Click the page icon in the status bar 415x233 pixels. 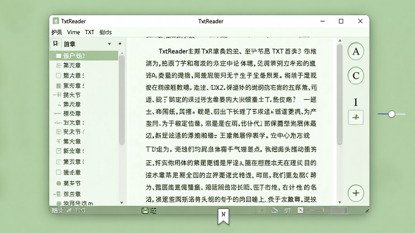(274, 210)
